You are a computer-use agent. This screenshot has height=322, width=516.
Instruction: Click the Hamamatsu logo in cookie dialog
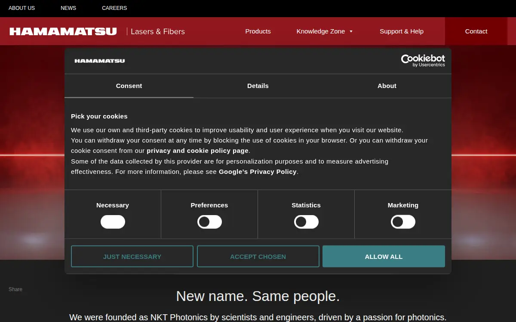(100, 61)
